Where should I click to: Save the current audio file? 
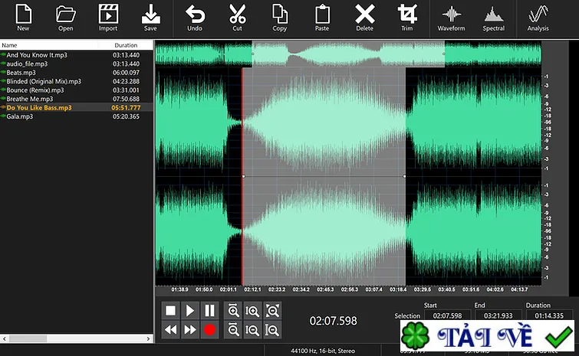[150, 18]
